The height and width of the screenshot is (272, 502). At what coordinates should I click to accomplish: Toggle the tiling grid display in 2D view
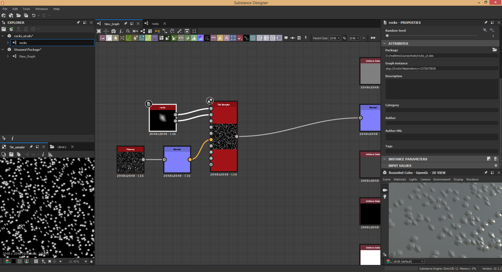[36, 262]
